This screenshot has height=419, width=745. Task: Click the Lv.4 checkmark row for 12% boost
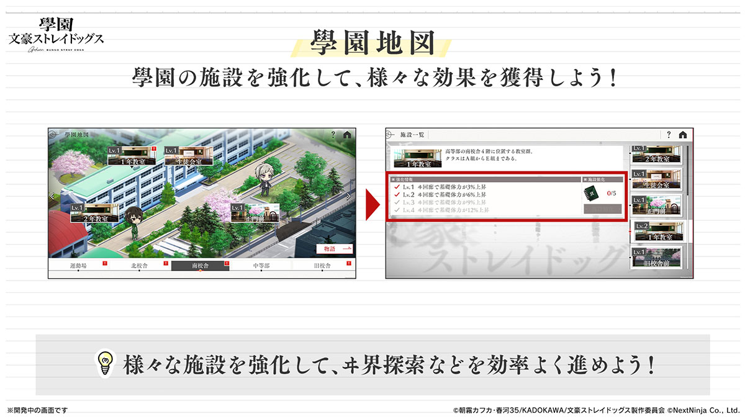tap(397, 210)
